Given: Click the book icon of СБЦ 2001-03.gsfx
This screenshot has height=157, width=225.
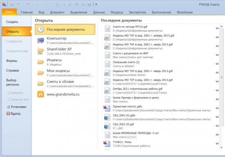Looking at the screenshot, I should 107,117.
